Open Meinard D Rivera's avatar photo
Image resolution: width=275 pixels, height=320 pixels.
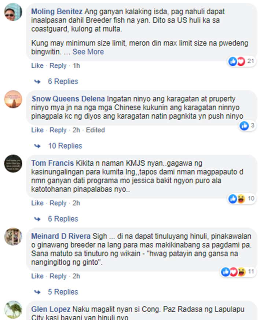point(13,237)
